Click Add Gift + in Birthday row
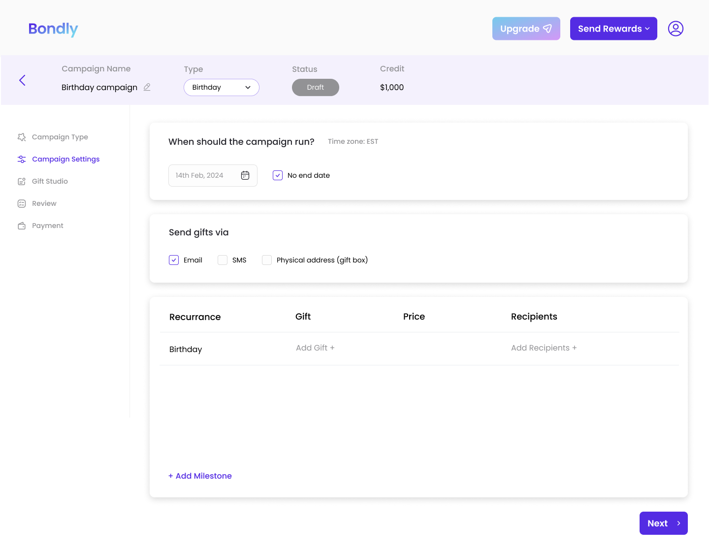Image resolution: width=709 pixels, height=553 pixels. pos(315,348)
